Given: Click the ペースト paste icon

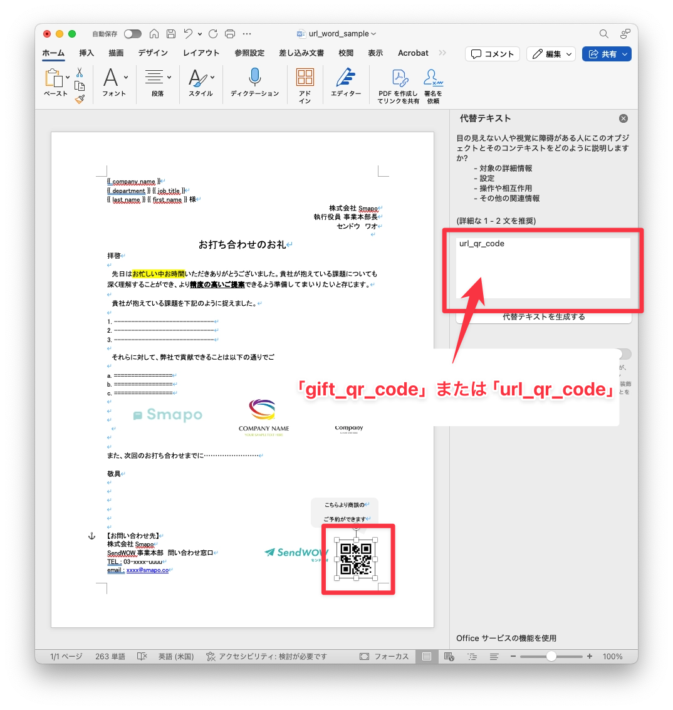Looking at the screenshot, I should point(53,78).
